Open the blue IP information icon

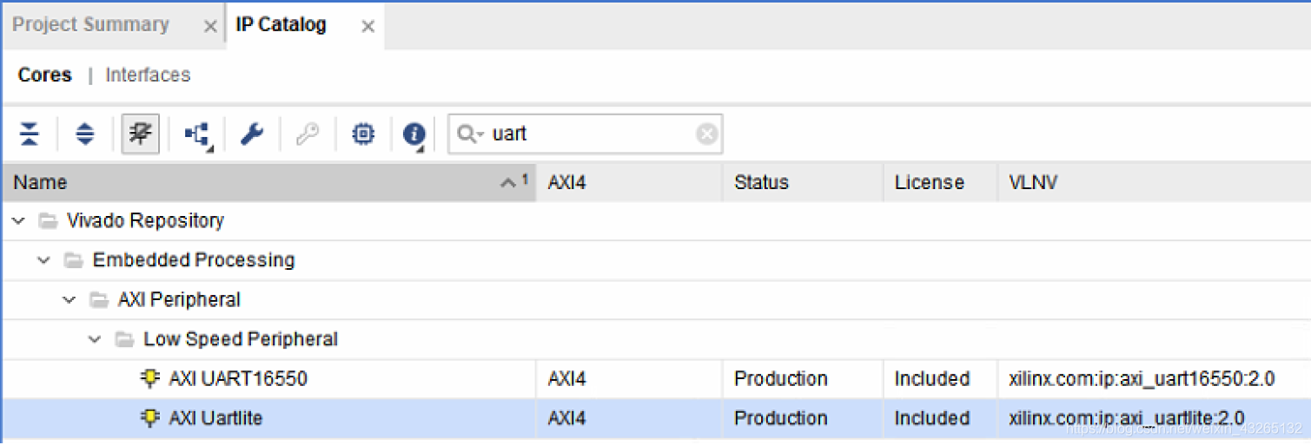(x=415, y=134)
